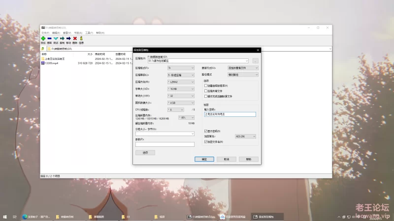Viewport: 394px width, 221px height.
Task: Select the 上老王论坛 folder row
Action: (x=87, y=58)
